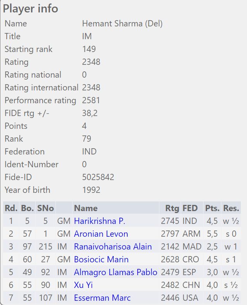The width and height of the screenshot is (247, 305).
Task: Select Almagro Llamas Pablo link
Action: click(x=116, y=272)
